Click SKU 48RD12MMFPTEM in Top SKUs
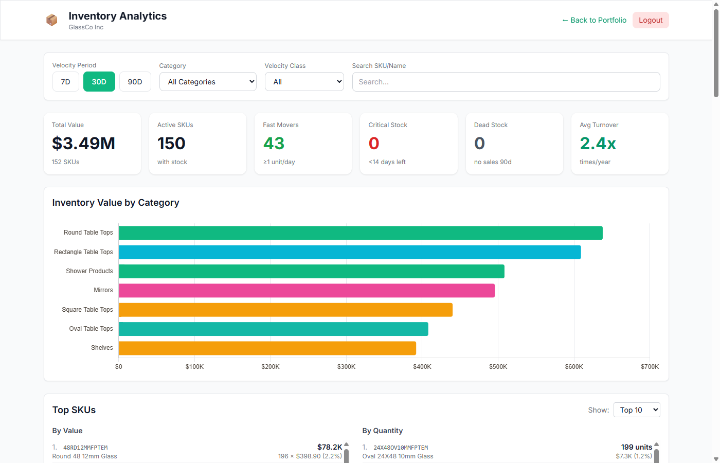Viewport: 720px width, 463px height. [x=84, y=447]
